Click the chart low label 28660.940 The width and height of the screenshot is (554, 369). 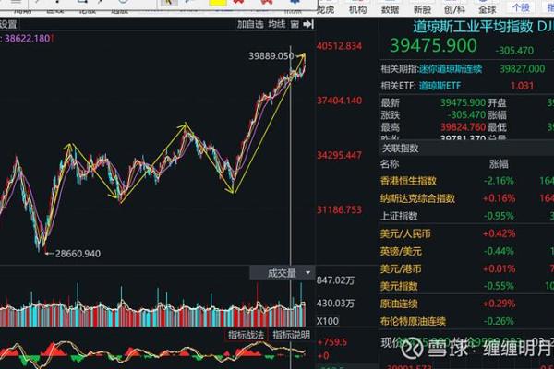tap(78, 254)
